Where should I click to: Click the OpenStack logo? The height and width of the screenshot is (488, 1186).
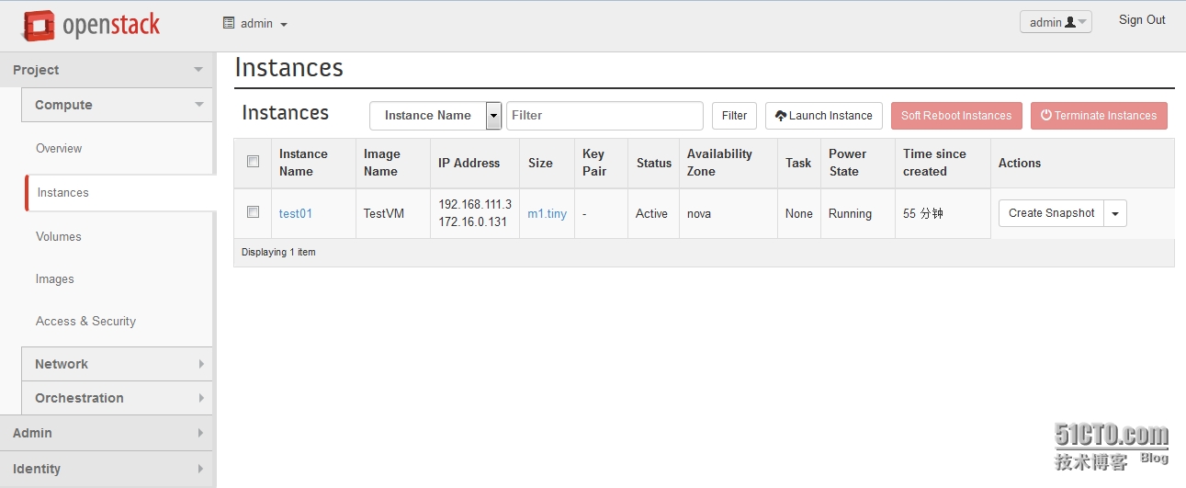pos(91,26)
